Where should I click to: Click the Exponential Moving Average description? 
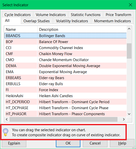[x=63, y=72]
